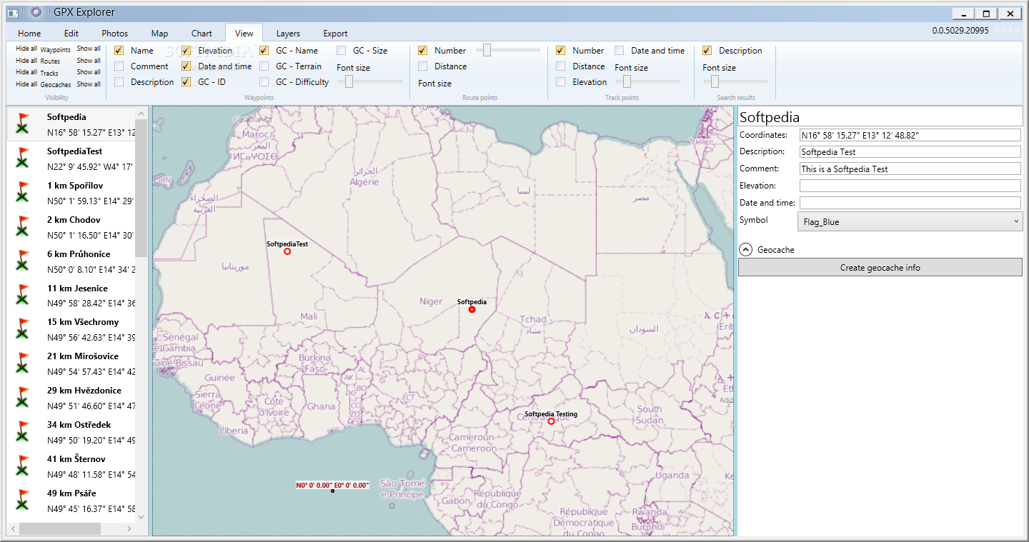1029x542 pixels.
Task: Open the Chart tab
Action: [202, 34]
